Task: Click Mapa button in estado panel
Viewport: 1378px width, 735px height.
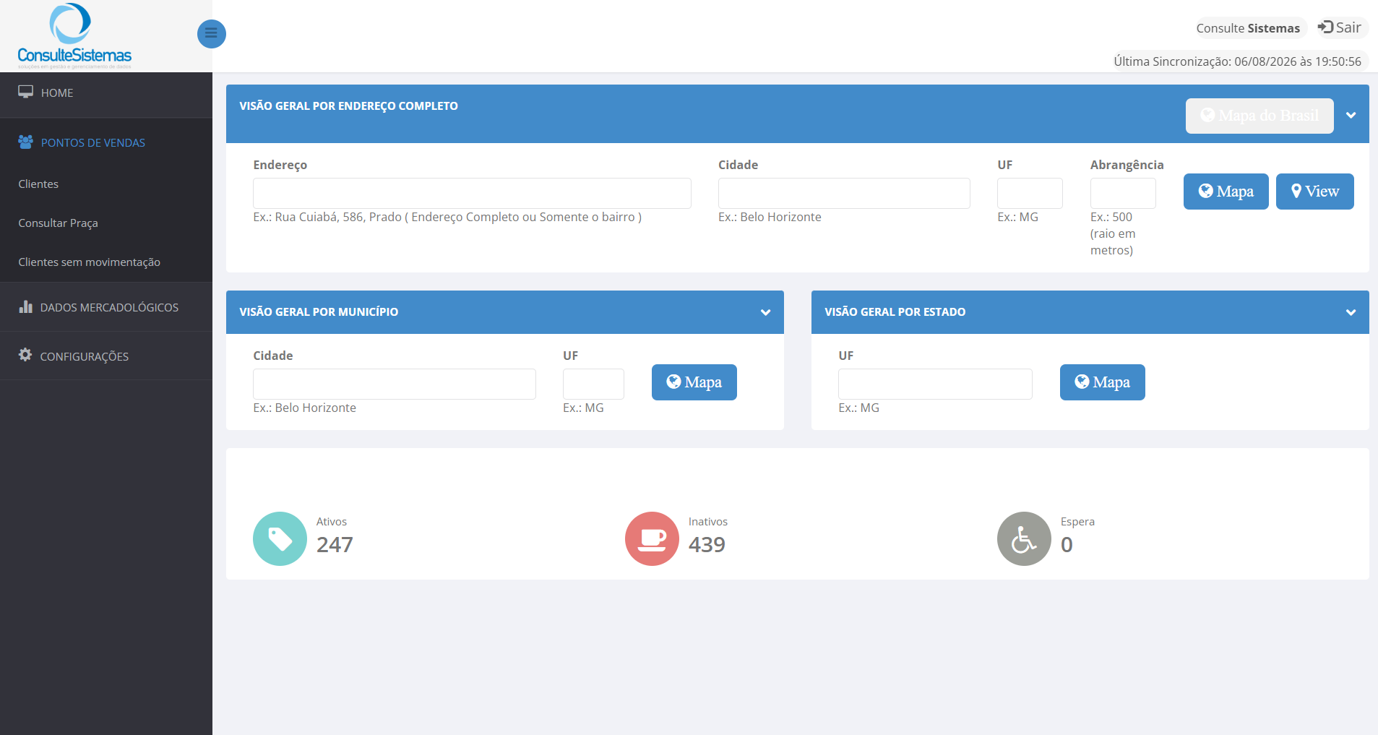Action: (1102, 382)
